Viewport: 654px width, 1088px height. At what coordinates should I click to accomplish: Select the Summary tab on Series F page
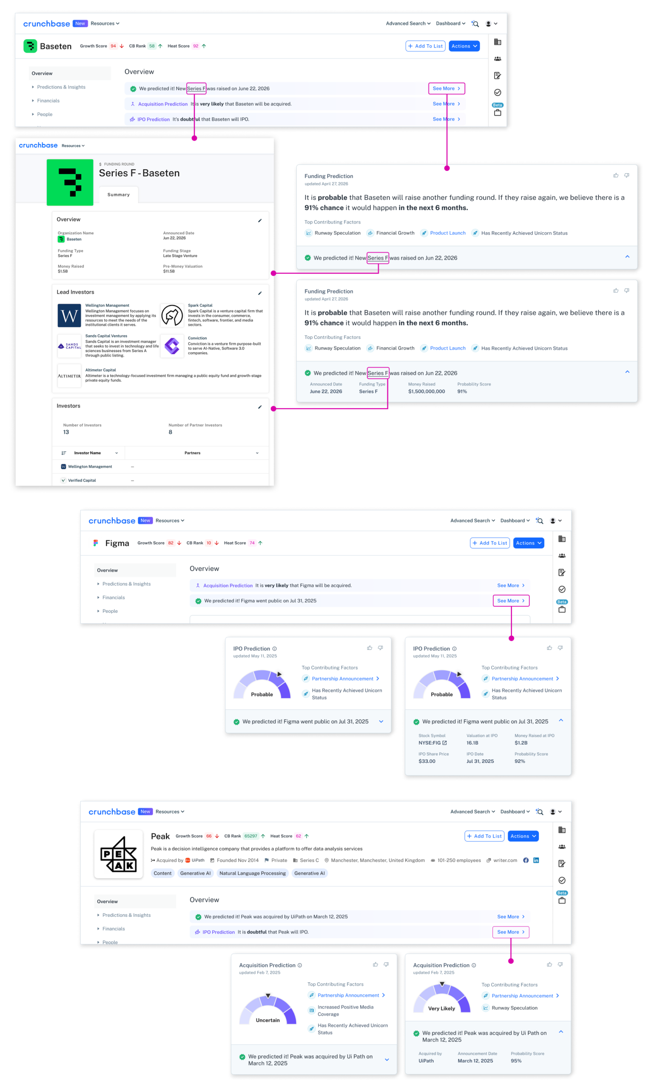point(119,195)
